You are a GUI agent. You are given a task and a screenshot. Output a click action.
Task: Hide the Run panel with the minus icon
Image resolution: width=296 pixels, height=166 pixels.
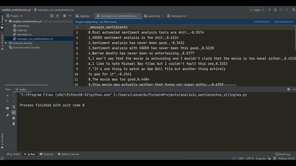tap(294, 89)
